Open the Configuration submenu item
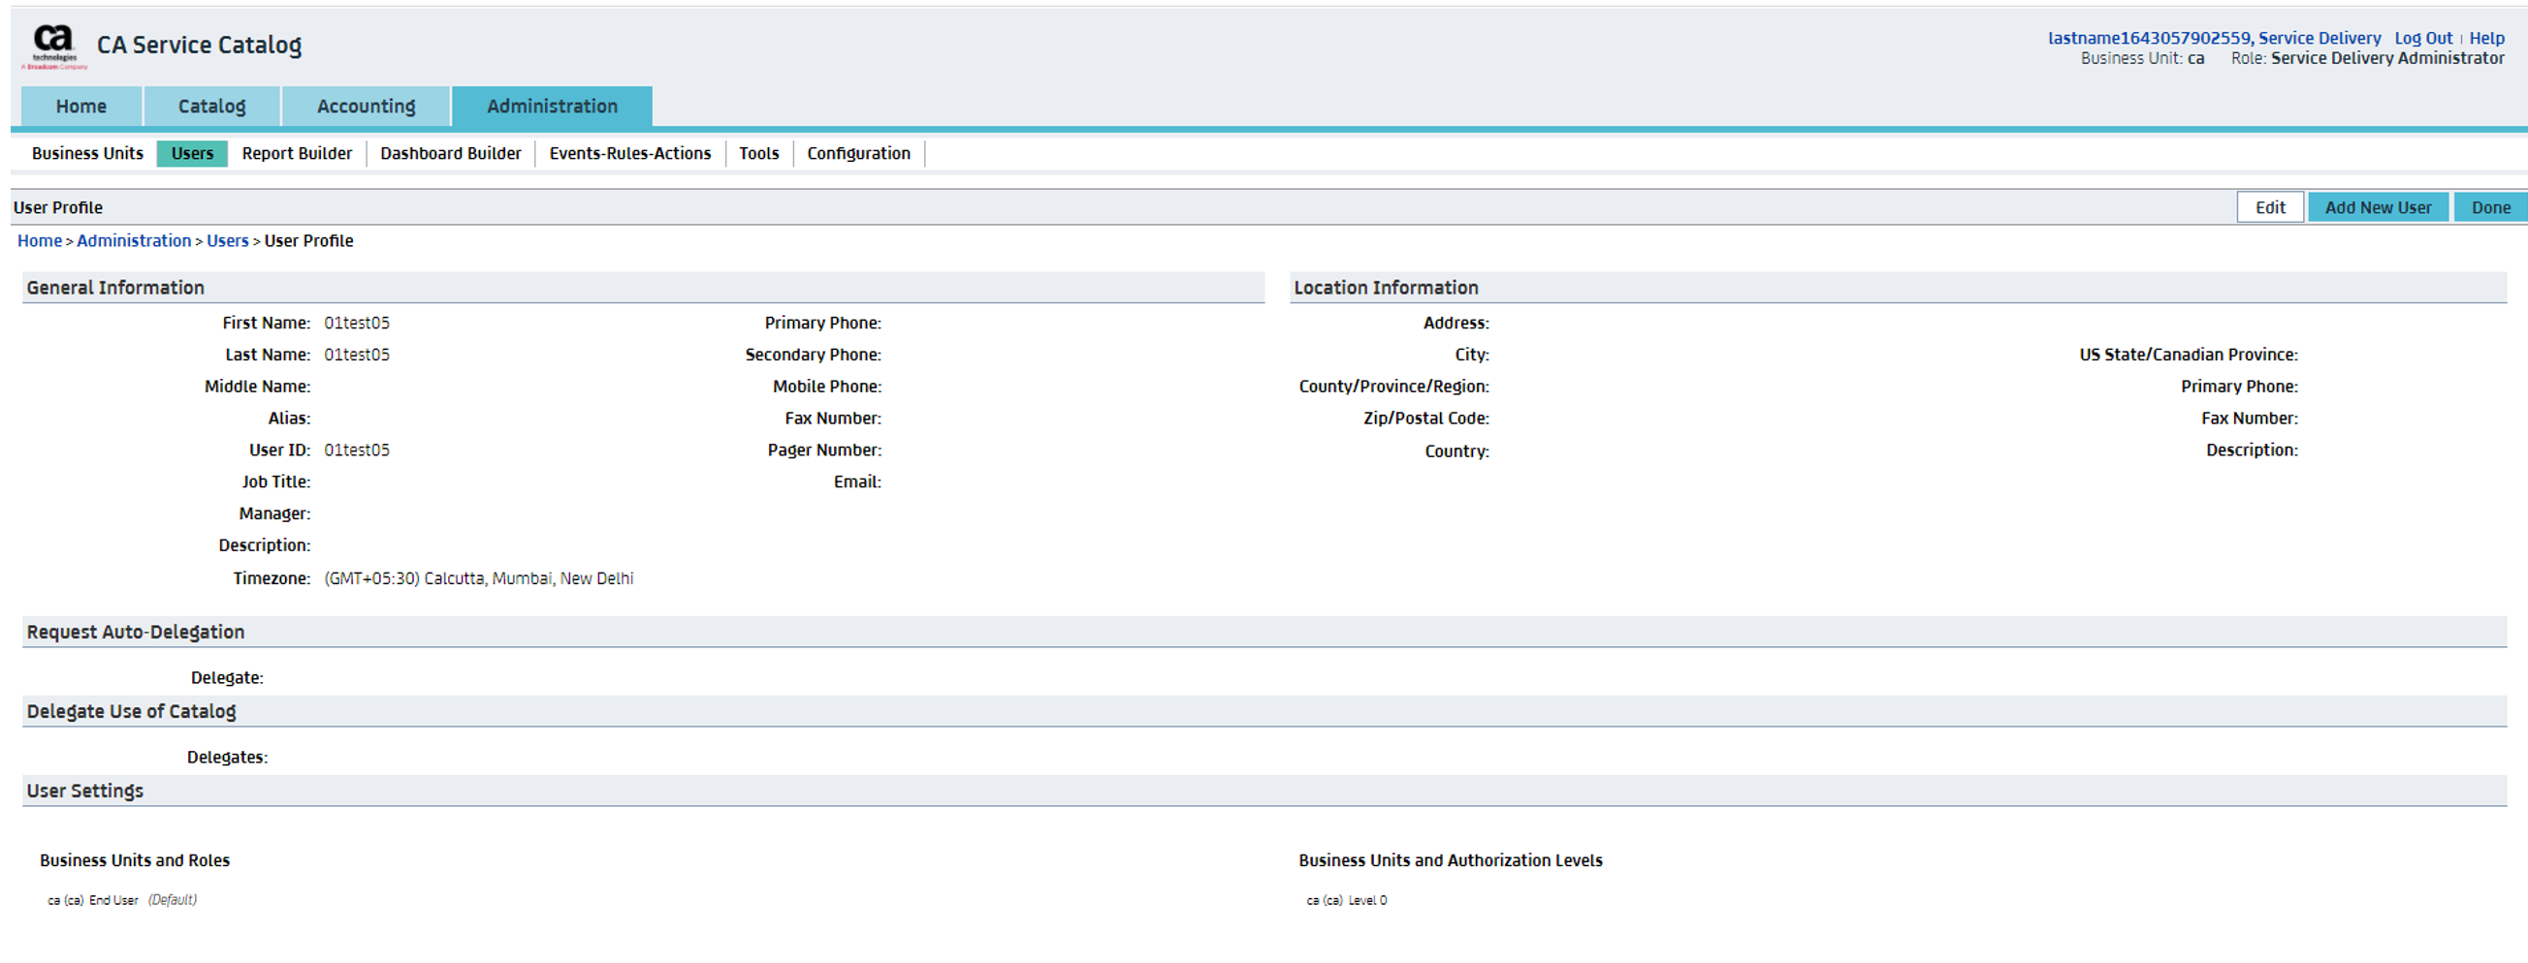The height and width of the screenshot is (963, 2528). [x=859, y=153]
